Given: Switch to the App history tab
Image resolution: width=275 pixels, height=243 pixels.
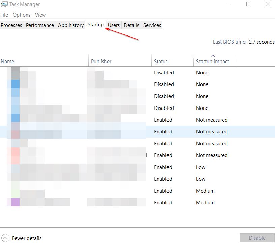Looking at the screenshot, I should coord(71,25).
